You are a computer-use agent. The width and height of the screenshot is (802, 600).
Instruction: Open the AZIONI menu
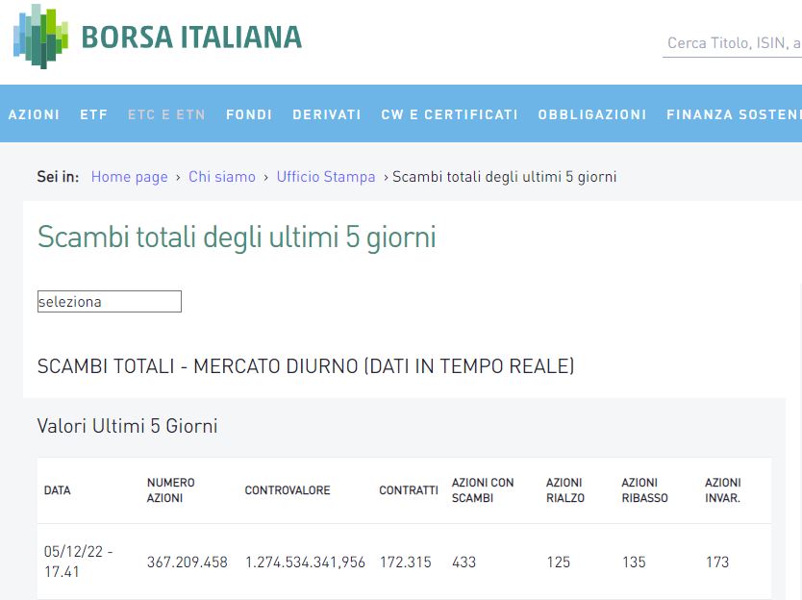point(34,114)
